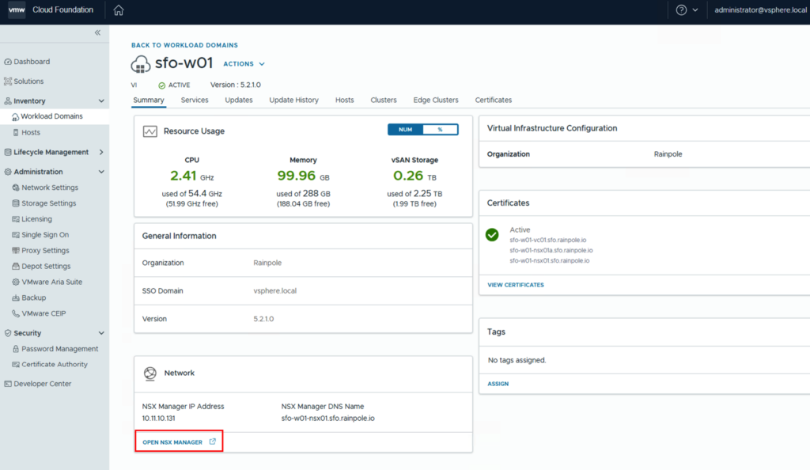Click the Single Sign On icon
Viewport: 810px width, 470px height.
16,235
